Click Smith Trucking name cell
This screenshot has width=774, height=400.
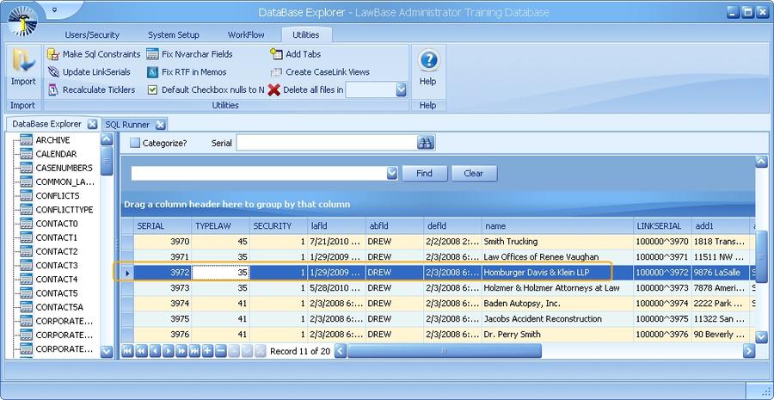558,242
